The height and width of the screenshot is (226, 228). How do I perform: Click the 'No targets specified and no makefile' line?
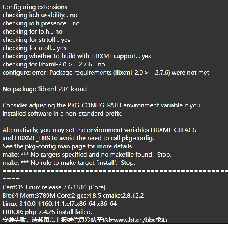(x=87, y=155)
